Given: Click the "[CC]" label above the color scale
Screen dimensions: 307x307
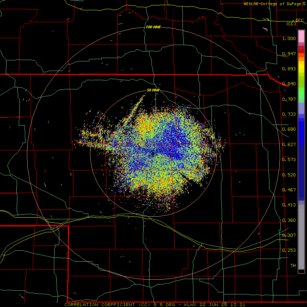Looking at the screenshot, I should tap(291, 24).
